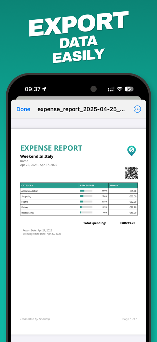Tap the 7.6% percentage value
This screenshot has width=157, height=342.
click(x=105, y=213)
